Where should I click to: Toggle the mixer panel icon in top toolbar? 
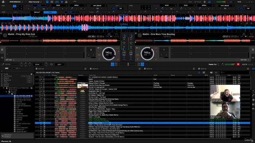(57, 2)
